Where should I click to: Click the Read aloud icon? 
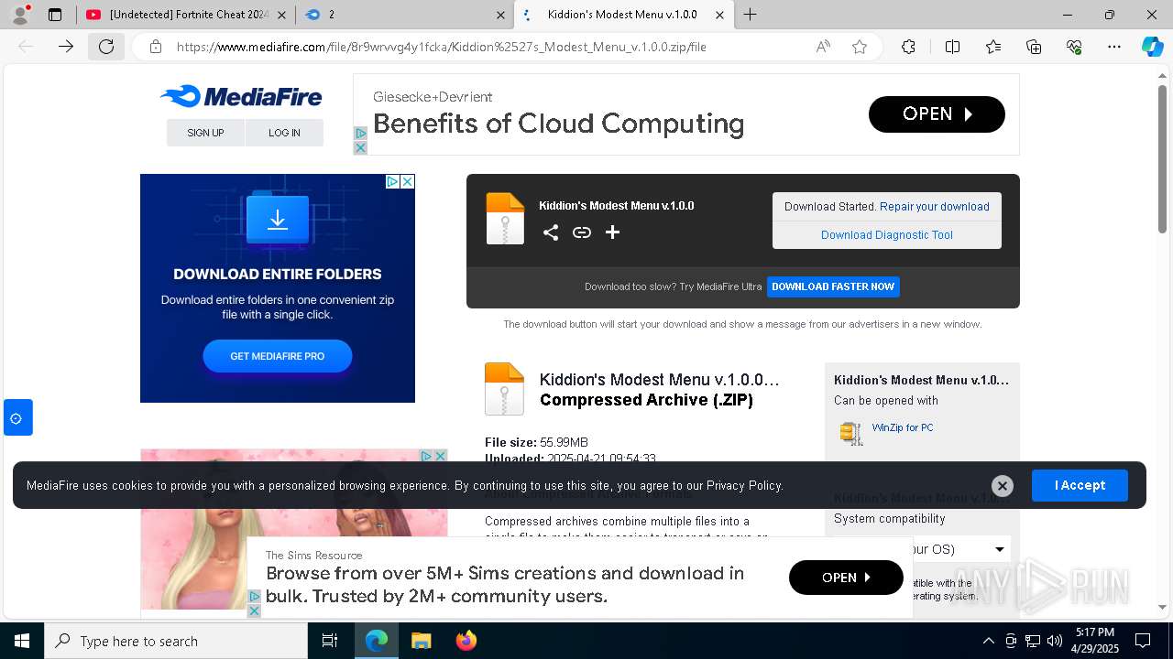[823, 47]
